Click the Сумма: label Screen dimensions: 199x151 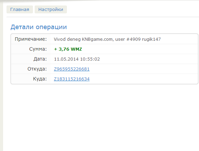pyautogui.click(x=38, y=49)
